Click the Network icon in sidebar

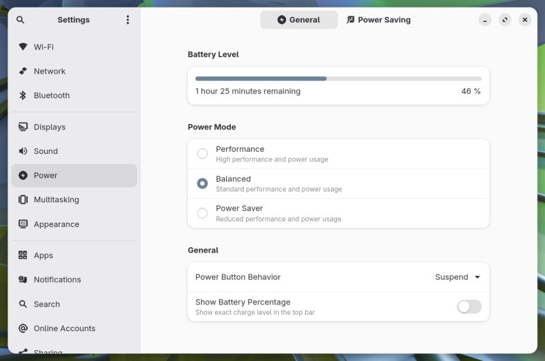tap(23, 71)
